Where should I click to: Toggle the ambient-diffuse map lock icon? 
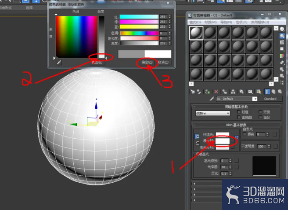237,137
